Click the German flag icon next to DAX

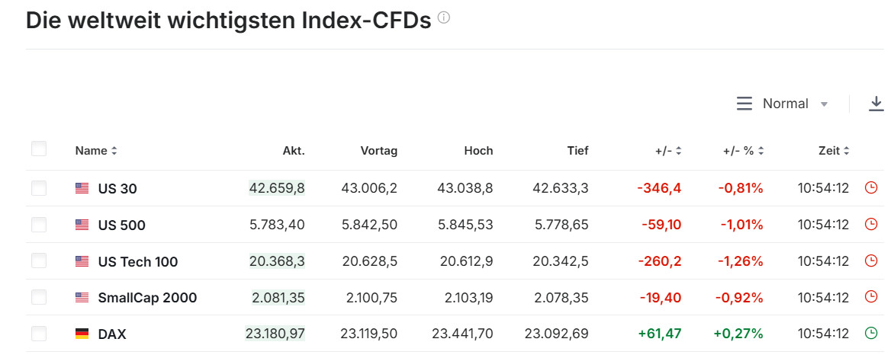[x=82, y=334]
